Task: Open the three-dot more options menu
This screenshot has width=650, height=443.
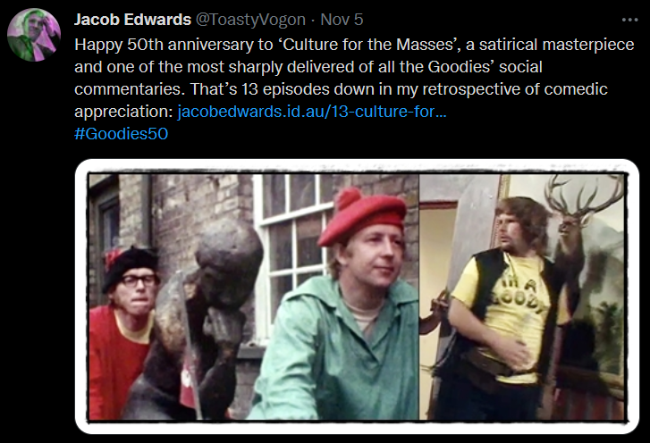Action: pyautogui.click(x=629, y=20)
